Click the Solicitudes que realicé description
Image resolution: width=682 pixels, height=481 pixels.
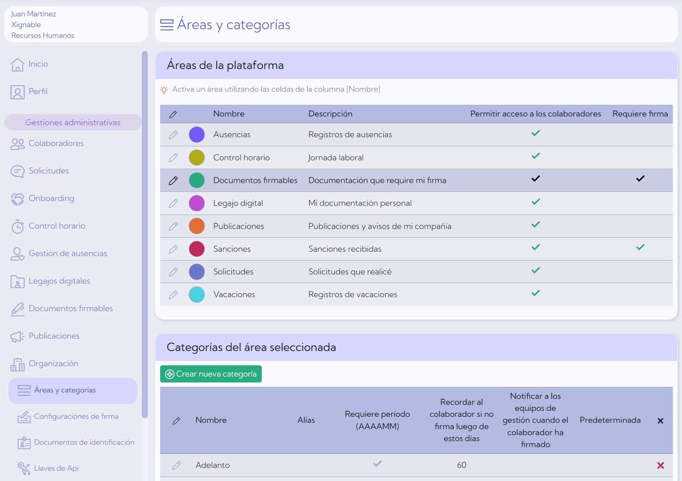(x=350, y=272)
